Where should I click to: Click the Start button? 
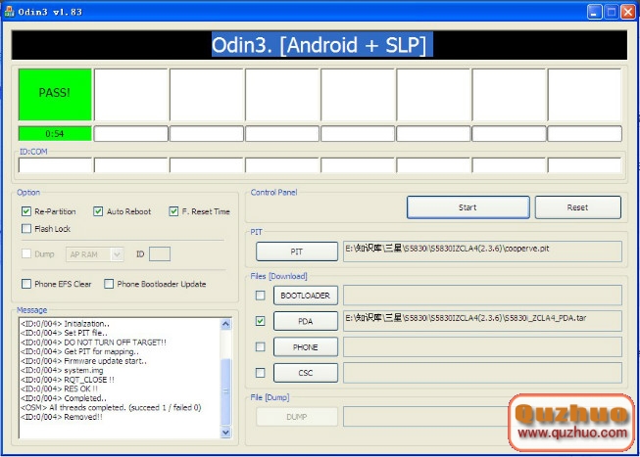click(468, 207)
